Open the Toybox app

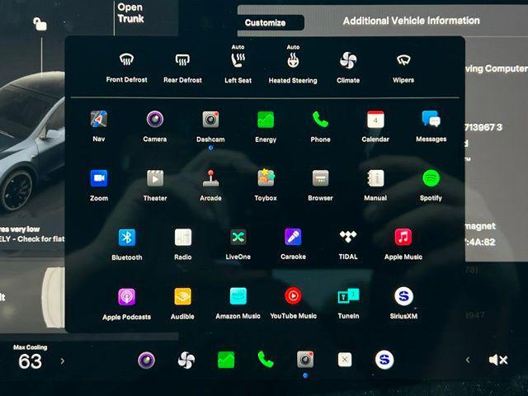click(x=266, y=178)
